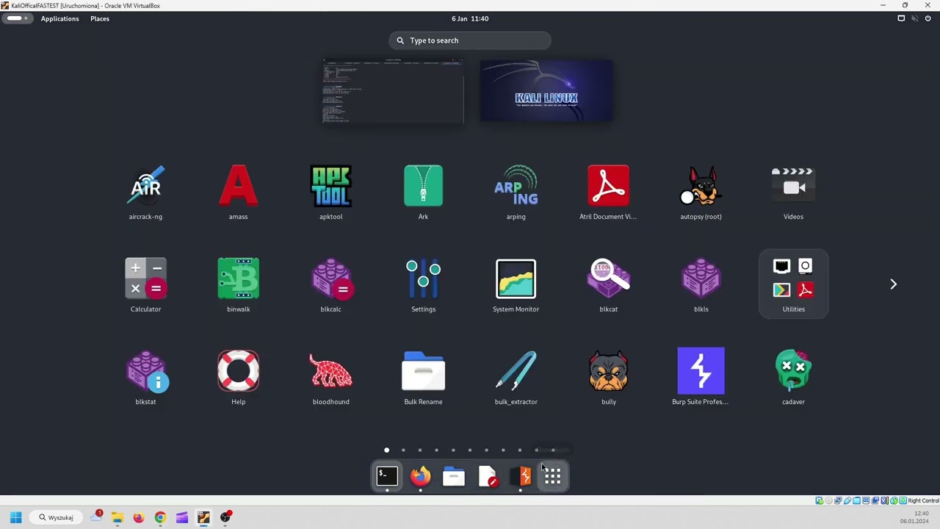Screen dimensions: 940x529
Task: Open Chrome from the Windows taskbar
Action: [x=160, y=517]
